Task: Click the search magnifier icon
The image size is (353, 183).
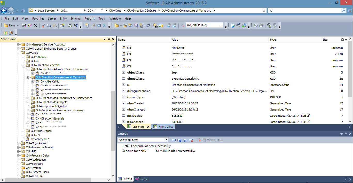Action: click(343, 11)
